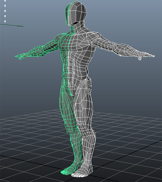Screen dimensions: 162x182
Task: Click the green wireframe hand of the model
Action: [21, 56]
